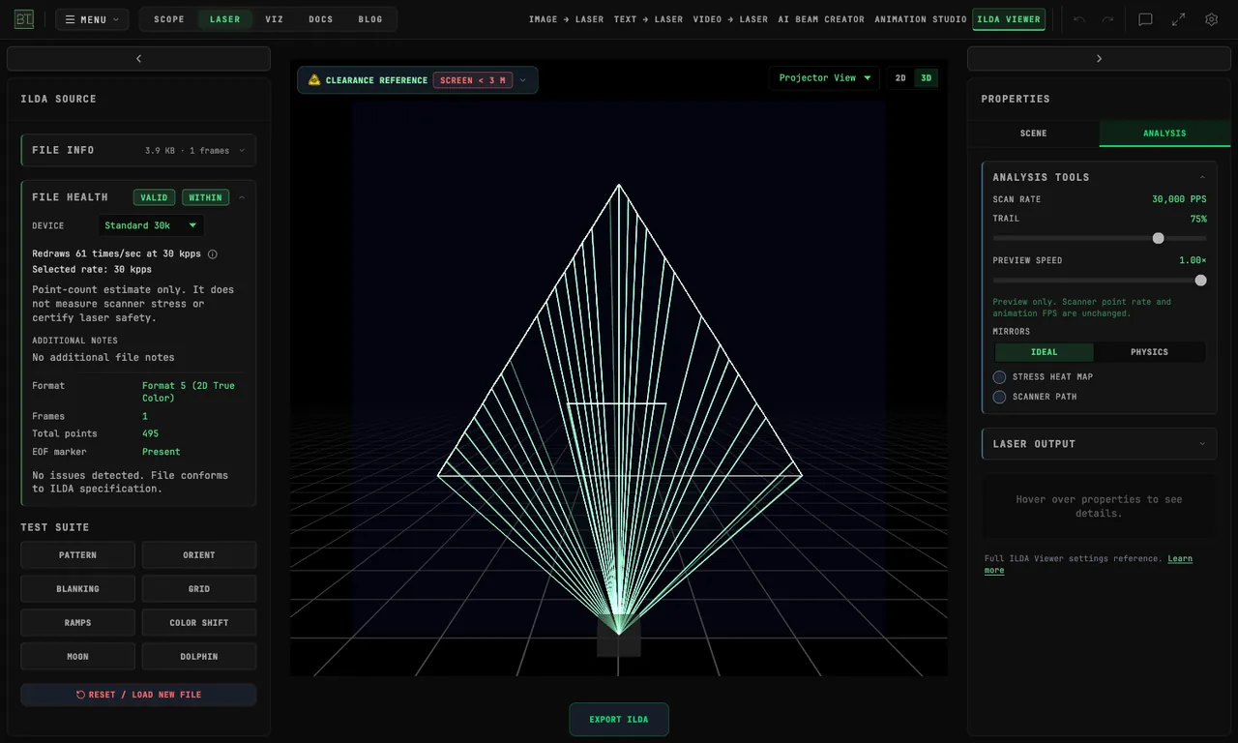This screenshot has height=743, width=1238.
Task: Load the Blanking test pattern
Action: 77,589
